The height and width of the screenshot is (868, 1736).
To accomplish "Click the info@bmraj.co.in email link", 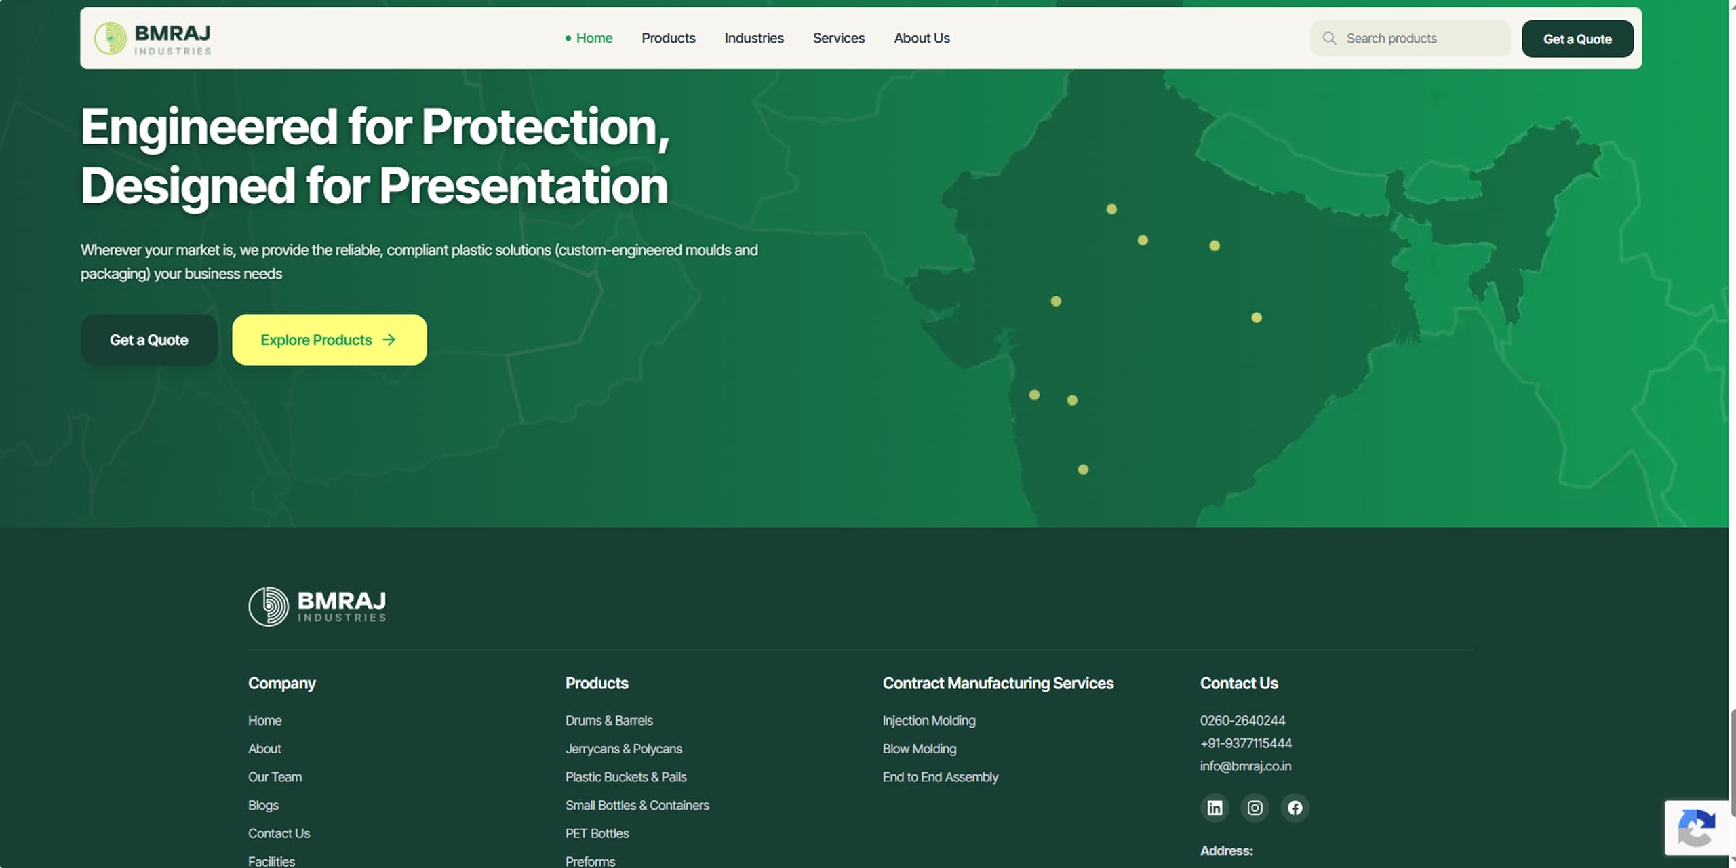I will [x=1246, y=766].
